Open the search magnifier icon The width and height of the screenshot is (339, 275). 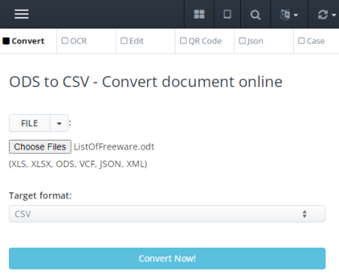click(255, 14)
